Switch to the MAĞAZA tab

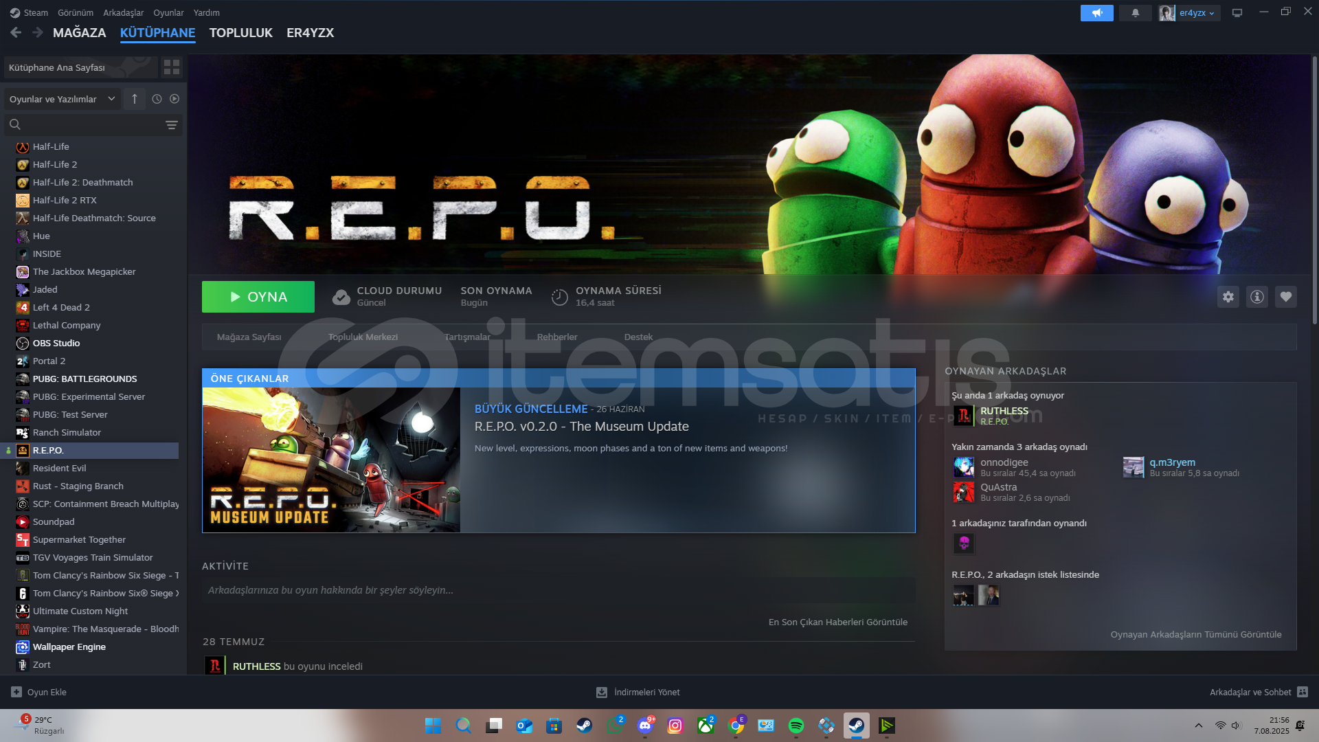coord(80,33)
